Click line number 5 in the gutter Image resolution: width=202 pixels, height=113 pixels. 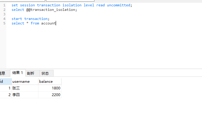4,23
